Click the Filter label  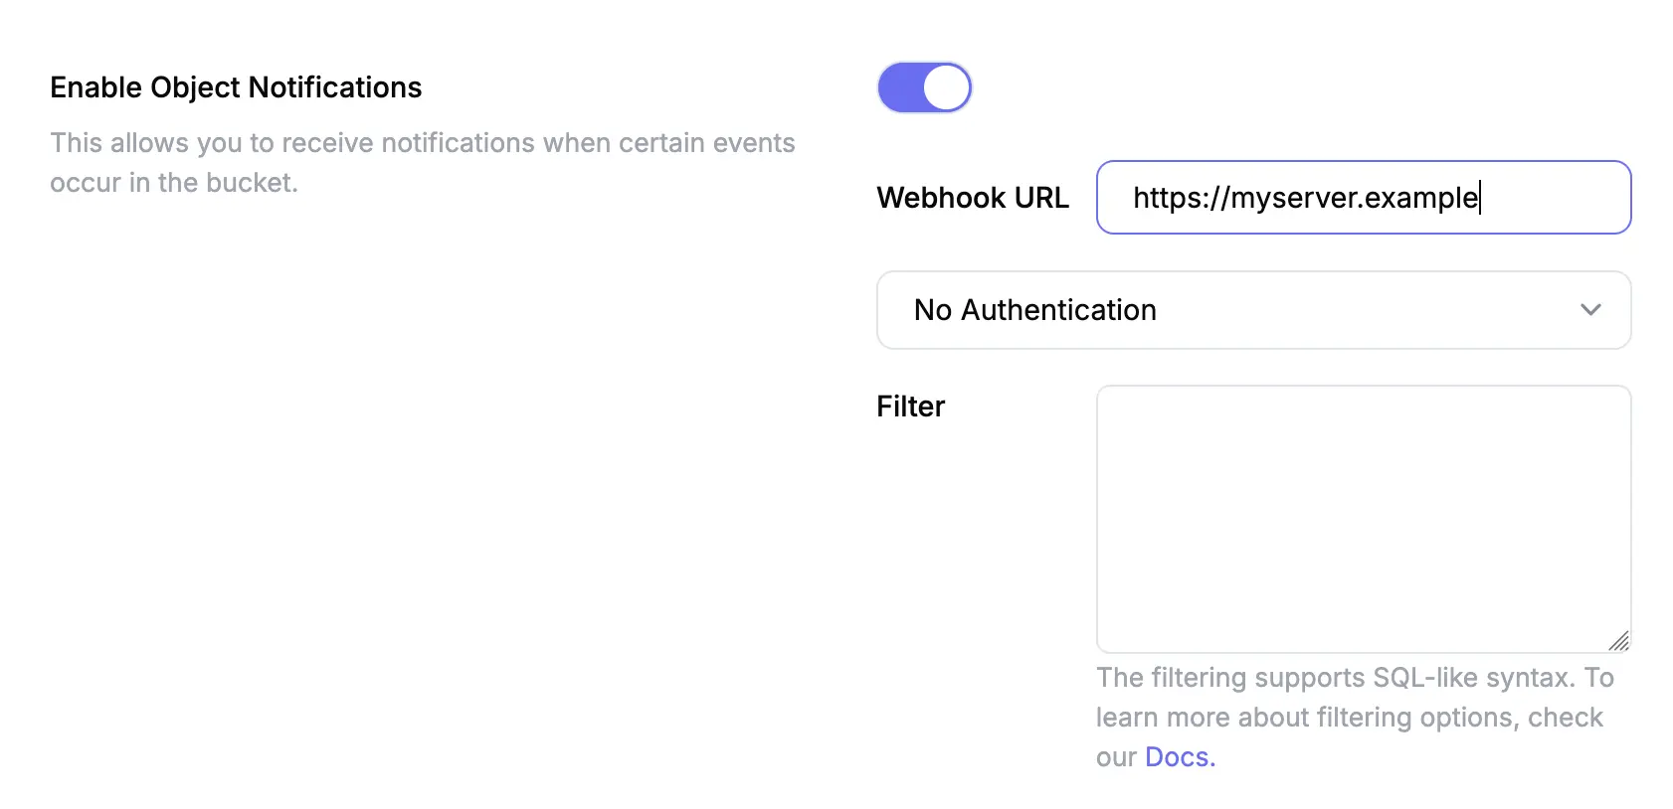910,406
